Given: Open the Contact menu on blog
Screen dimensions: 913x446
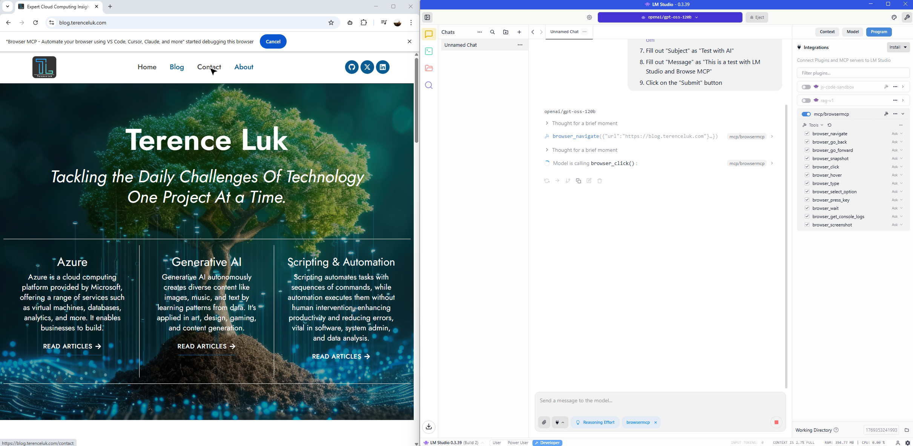Looking at the screenshot, I should [209, 67].
